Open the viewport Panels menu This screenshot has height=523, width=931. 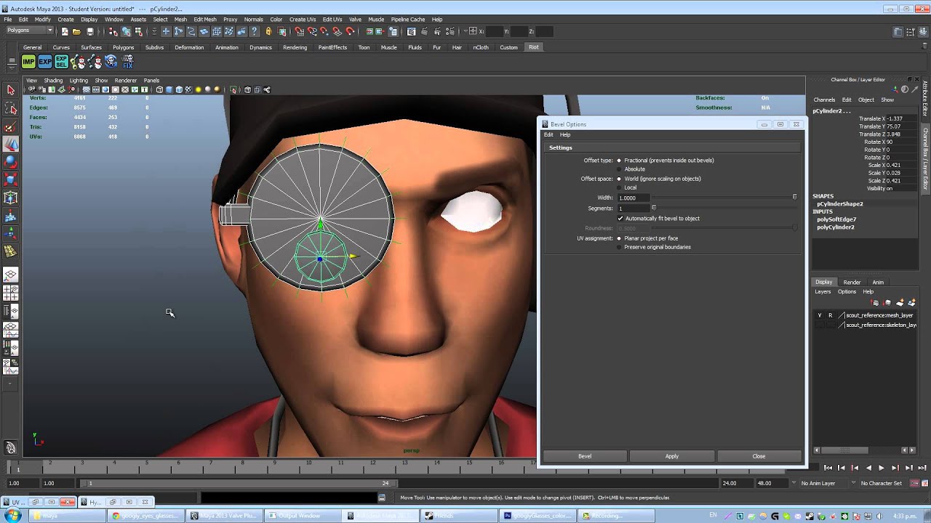click(x=151, y=81)
